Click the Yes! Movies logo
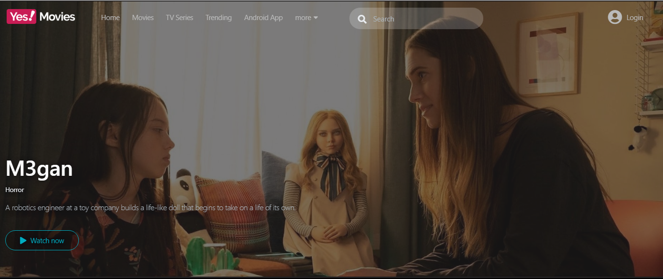The height and width of the screenshot is (279, 663). coord(41,17)
